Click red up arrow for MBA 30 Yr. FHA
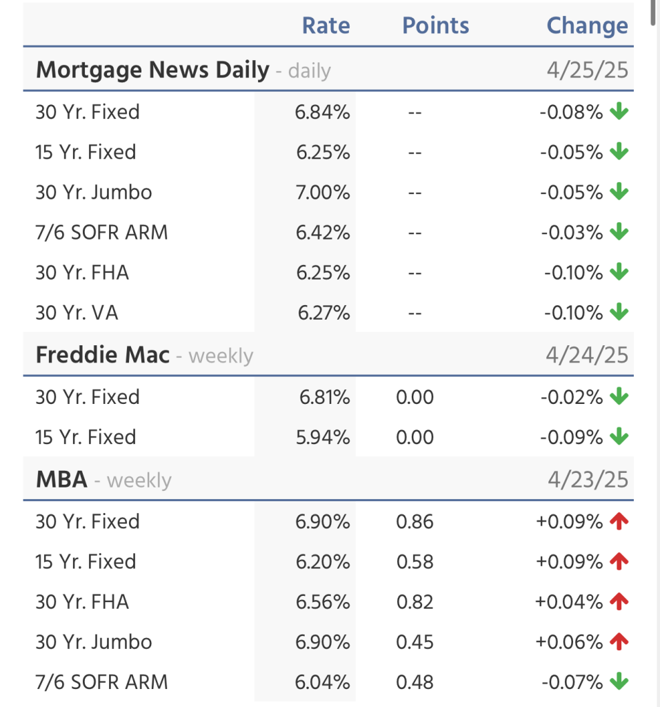The width and height of the screenshot is (660, 707). pyautogui.click(x=619, y=602)
